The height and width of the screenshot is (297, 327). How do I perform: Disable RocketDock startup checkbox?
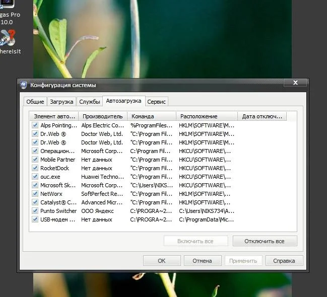[35, 168]
